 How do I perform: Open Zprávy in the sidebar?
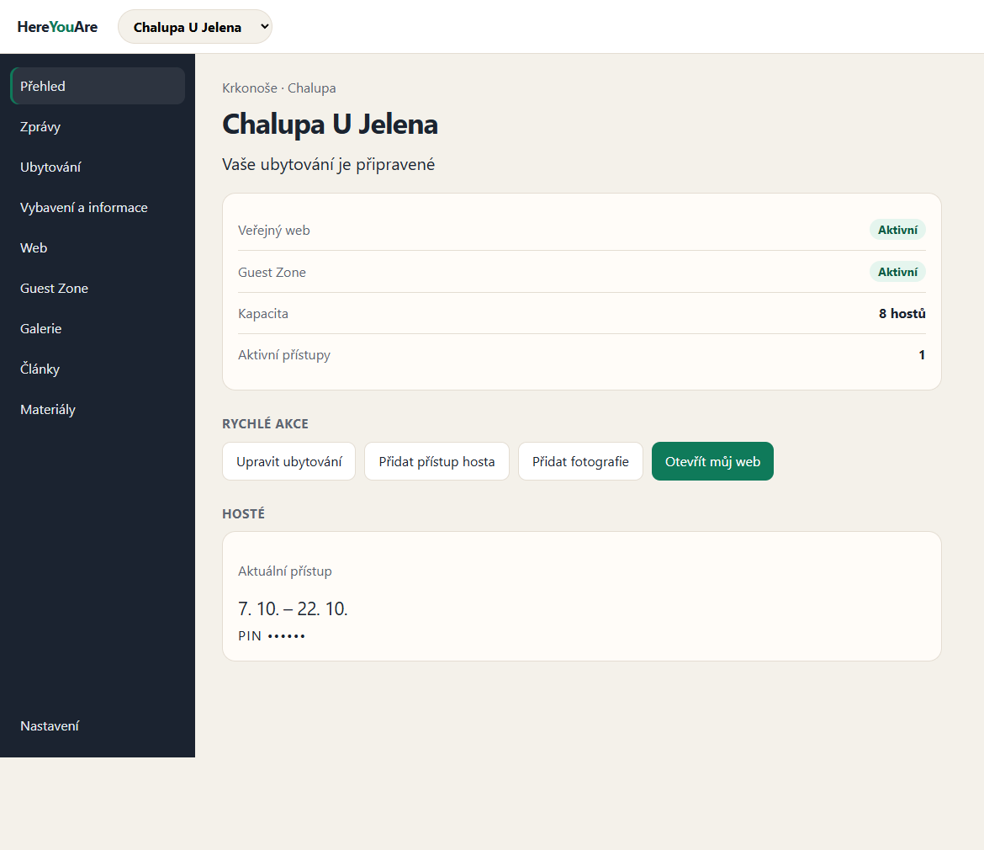(x=98, y=127)
